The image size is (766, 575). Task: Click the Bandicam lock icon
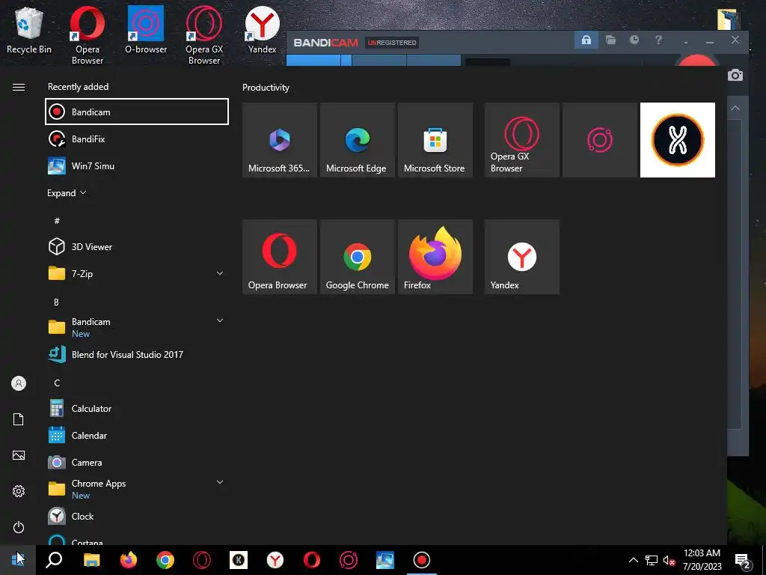(586, 40)
